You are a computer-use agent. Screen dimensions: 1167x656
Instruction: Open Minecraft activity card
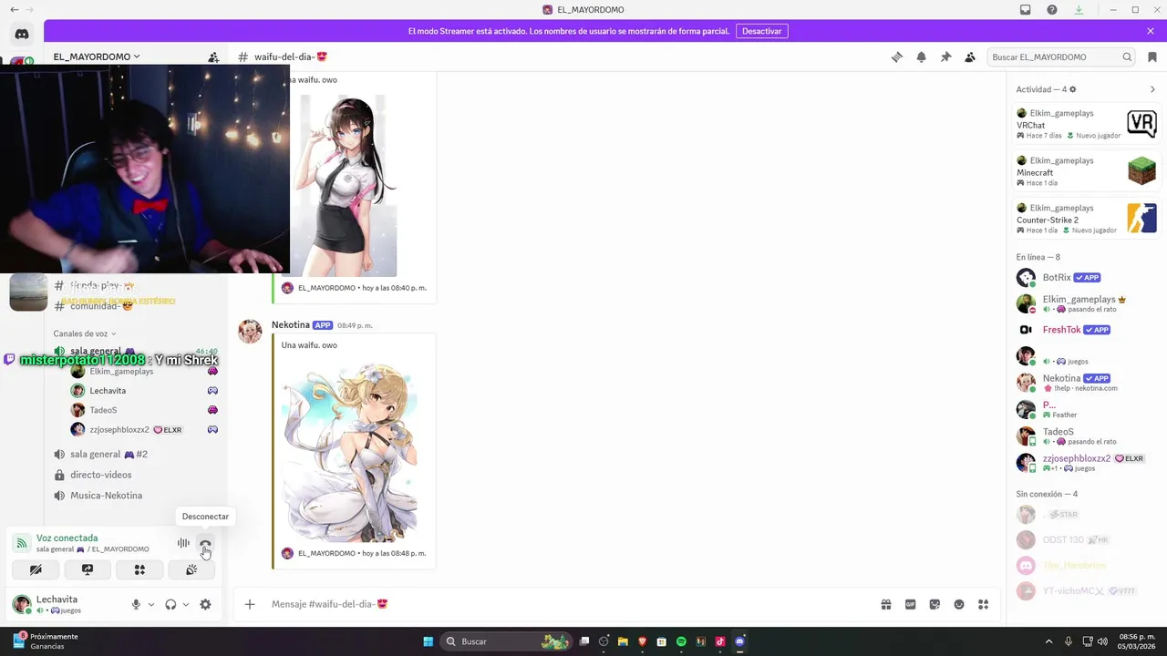pos(1086,171)
